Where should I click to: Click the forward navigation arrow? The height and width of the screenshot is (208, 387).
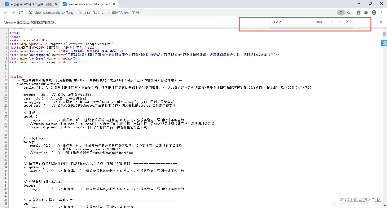[x=13, y=12]
